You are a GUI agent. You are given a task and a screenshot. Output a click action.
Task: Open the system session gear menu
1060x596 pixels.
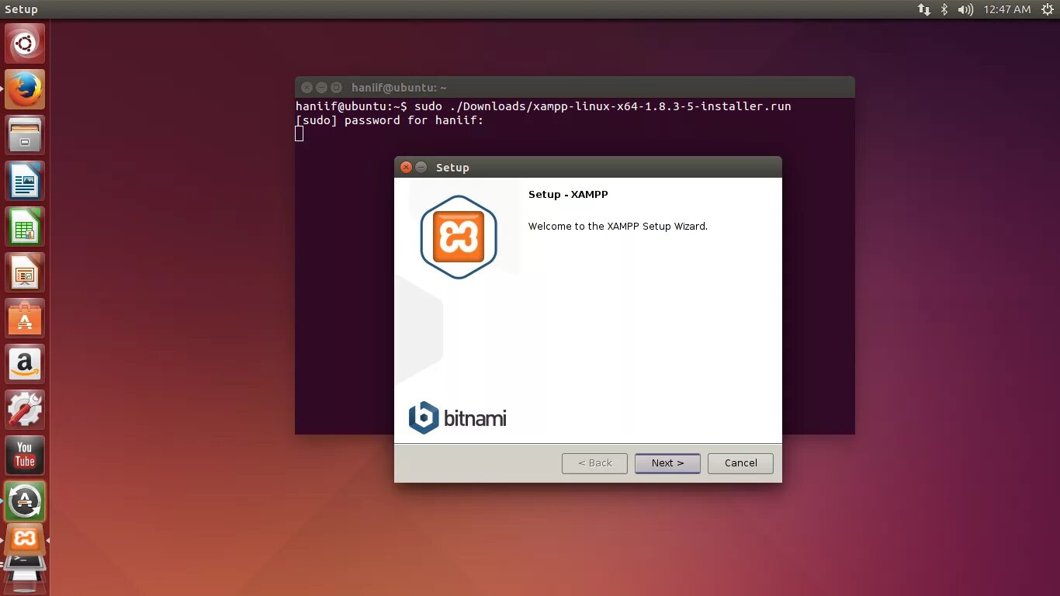pos(1048,9)
